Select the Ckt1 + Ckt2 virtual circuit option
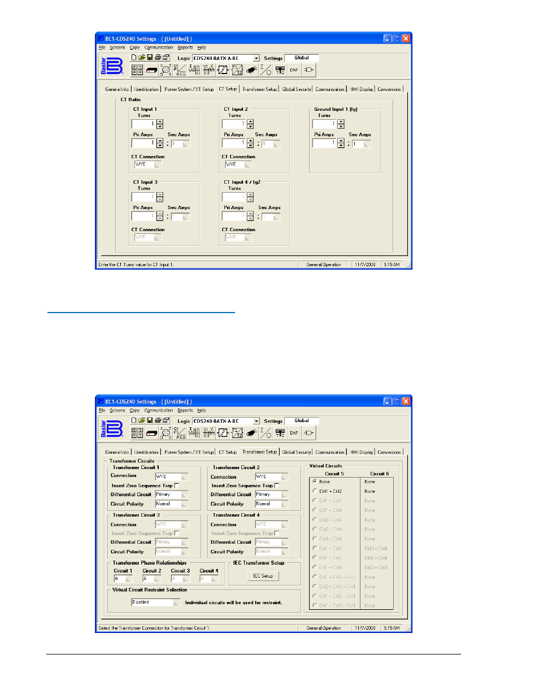Screen dimensions: 539x698 click(x=315, y=491)
